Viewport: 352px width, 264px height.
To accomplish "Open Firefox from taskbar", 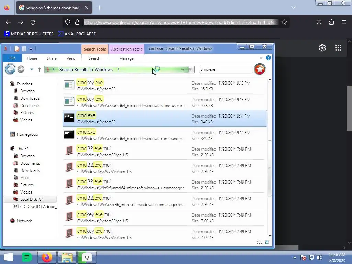I will tap(47, 257).
